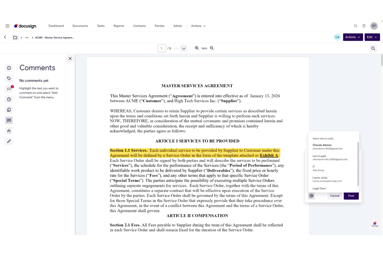Open the Contacts tab
This screenshot has height=255, width=383.
[139, 26]
